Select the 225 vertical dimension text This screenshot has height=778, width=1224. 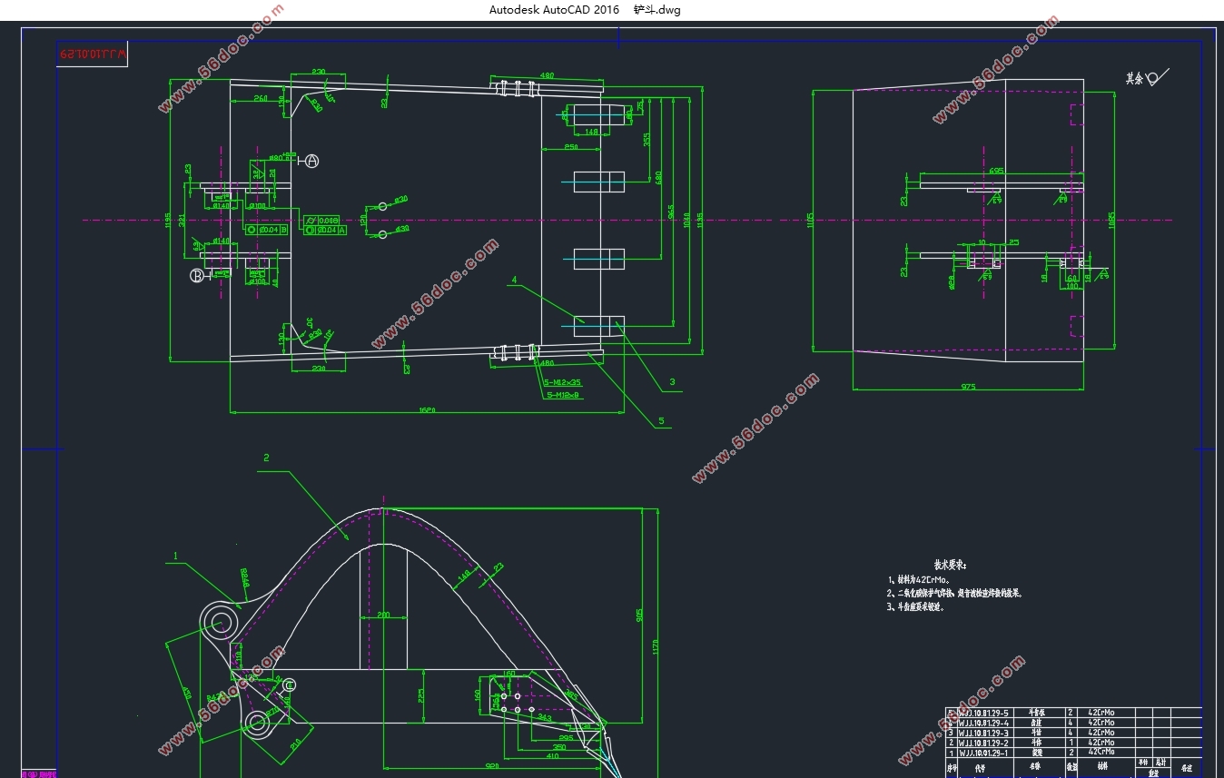tap(420, 695)
